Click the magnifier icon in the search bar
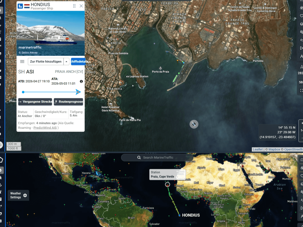The image size is (303, 227). pos(139,157)
